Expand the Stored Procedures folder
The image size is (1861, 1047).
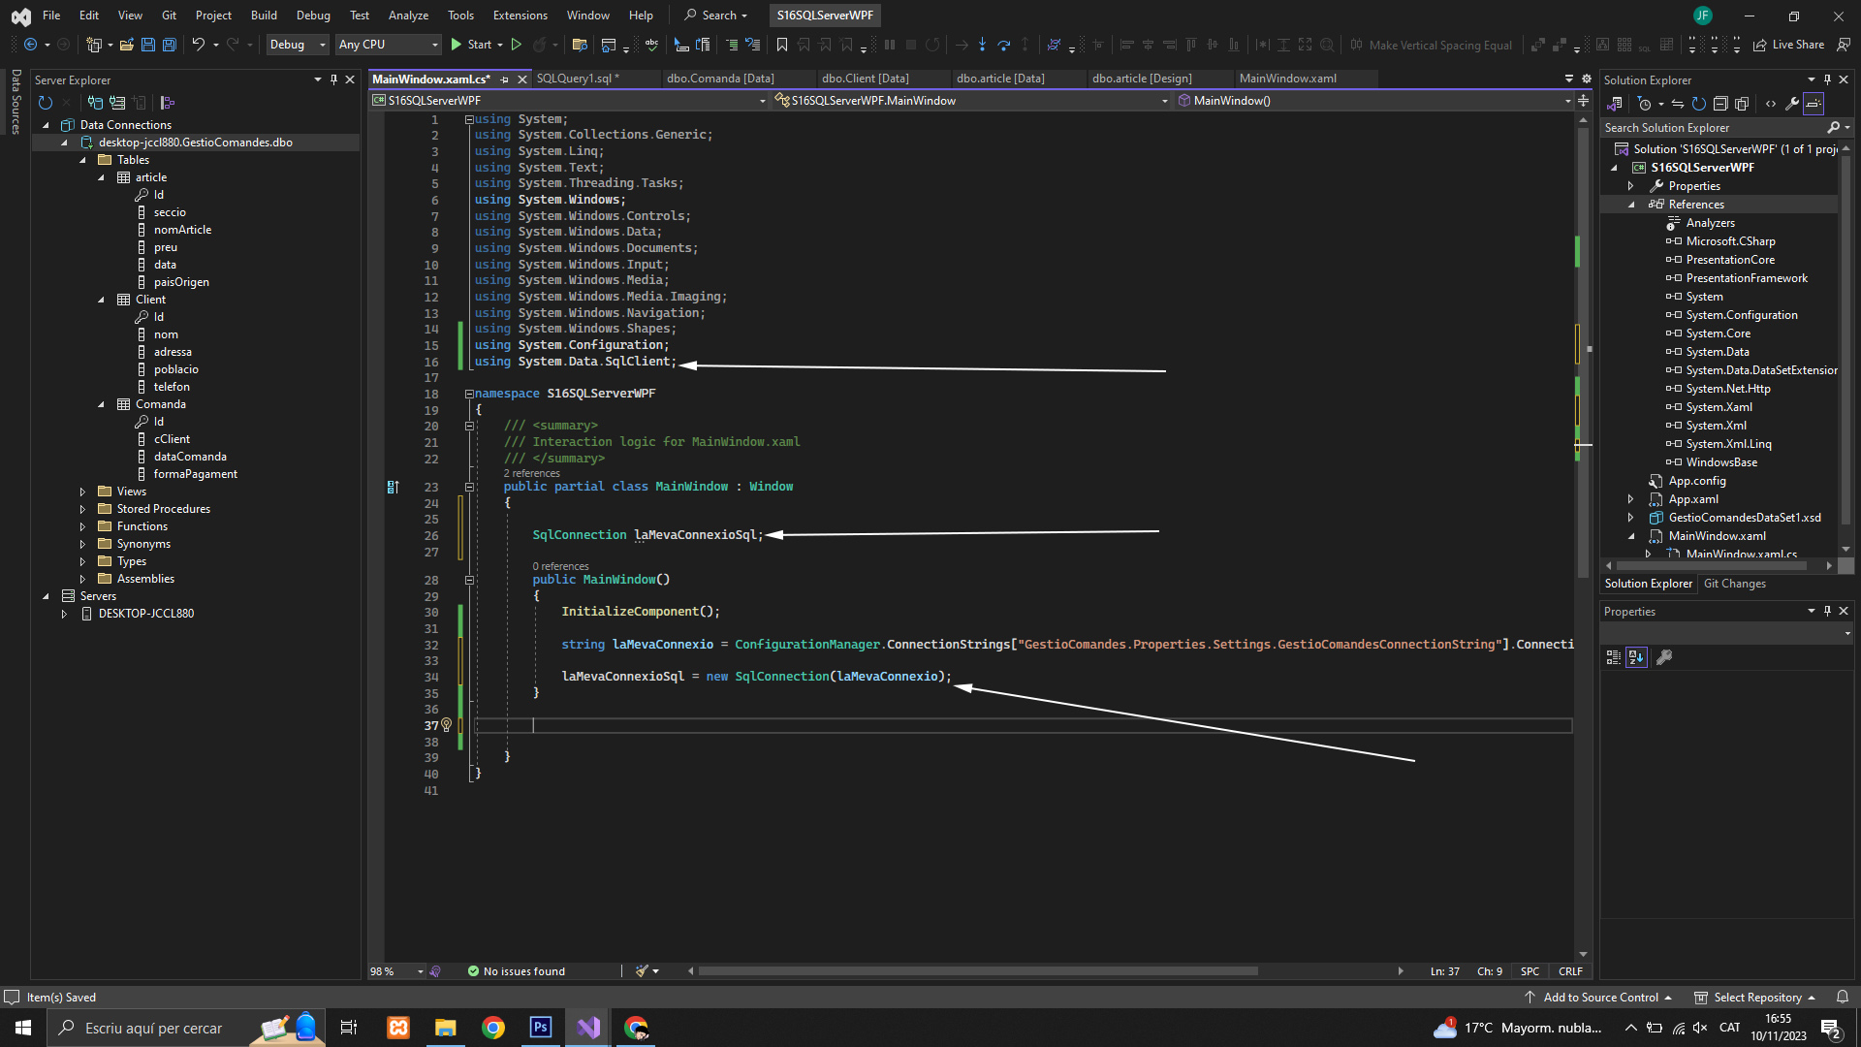pos(82,509)
